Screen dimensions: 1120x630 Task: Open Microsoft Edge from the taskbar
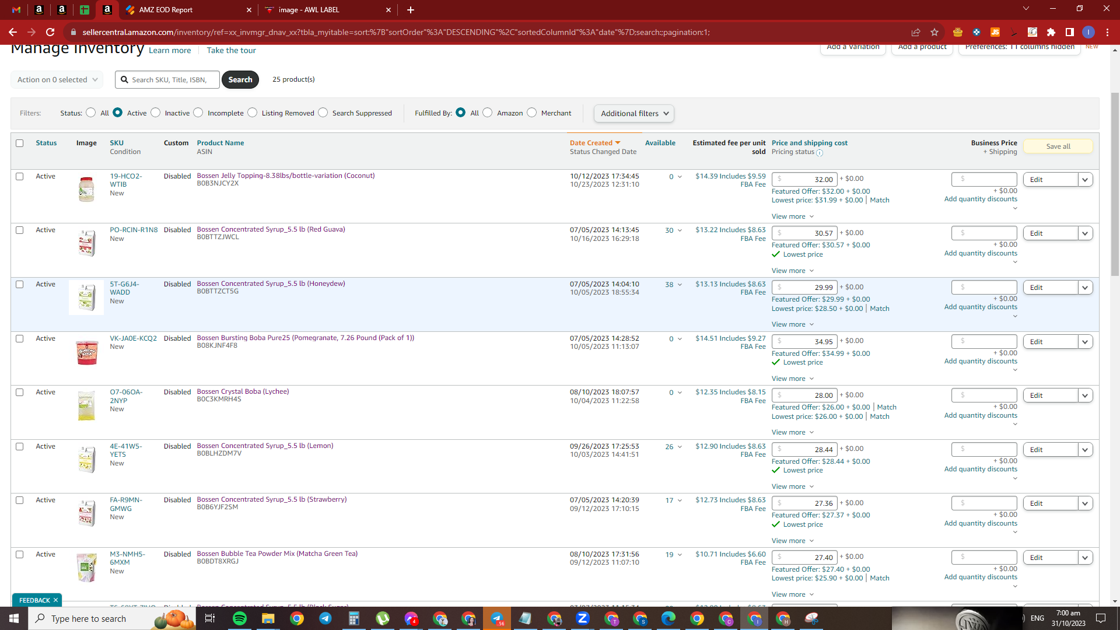coord(668,618)
